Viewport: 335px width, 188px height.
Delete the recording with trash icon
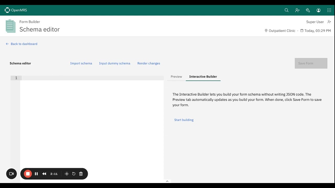pyautogui.click(x=81, y=174)
